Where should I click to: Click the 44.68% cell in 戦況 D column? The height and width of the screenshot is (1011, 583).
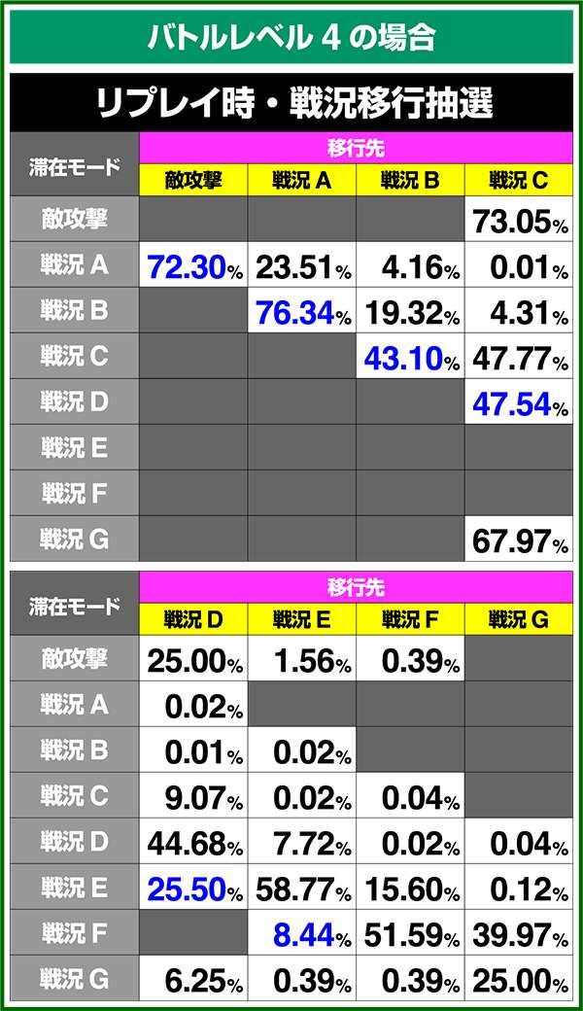point(193,842)
